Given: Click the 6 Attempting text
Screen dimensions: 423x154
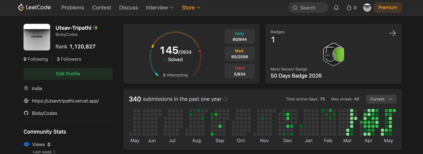Looking at the screenshot, I should pyautogui.click(x=175, y=75).
